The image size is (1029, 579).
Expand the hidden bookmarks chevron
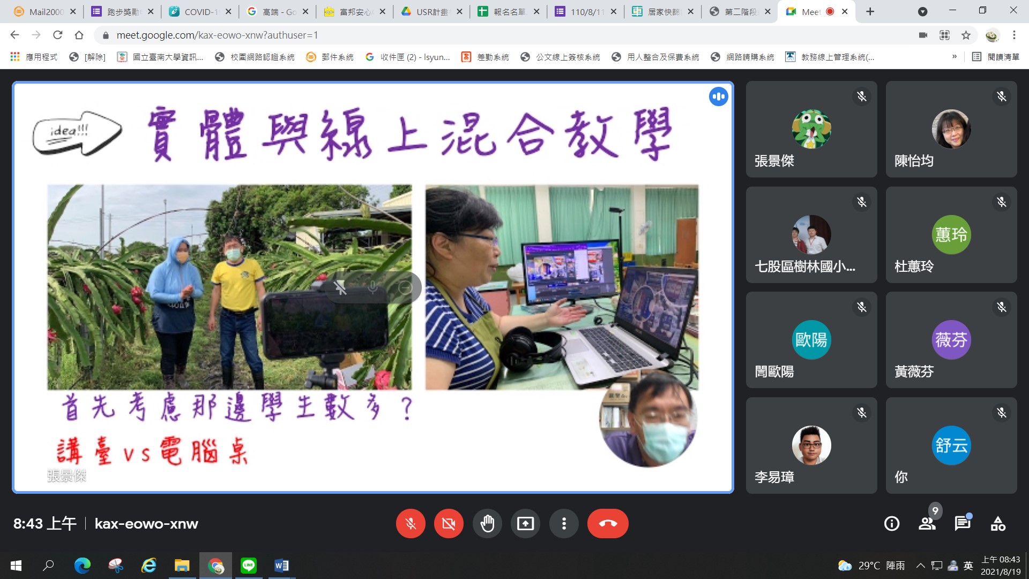[955, 57]
